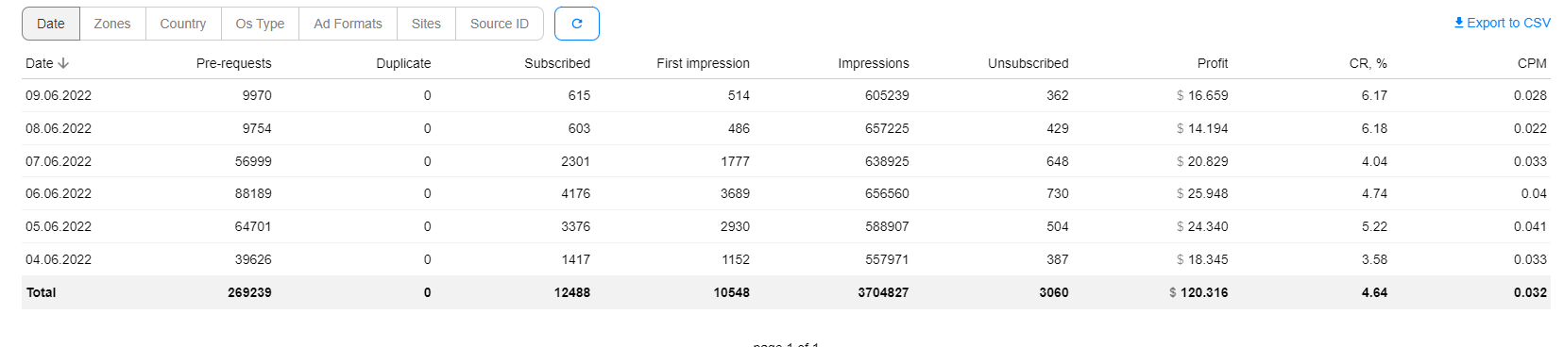Sort by Pre-requests column header
The image size is (1564, 347).
click(x=233, y=63)
